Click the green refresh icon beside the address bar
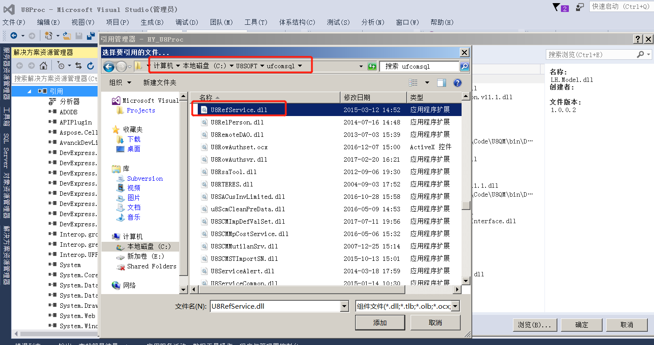Image resolution: width=654 pixels, height=345 pixels. click(372, 66)
